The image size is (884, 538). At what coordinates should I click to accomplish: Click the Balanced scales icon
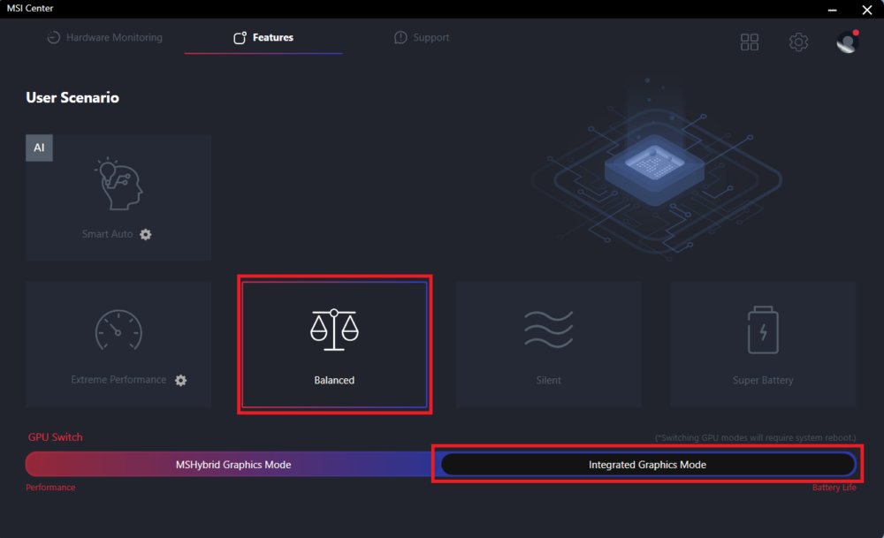334,330
